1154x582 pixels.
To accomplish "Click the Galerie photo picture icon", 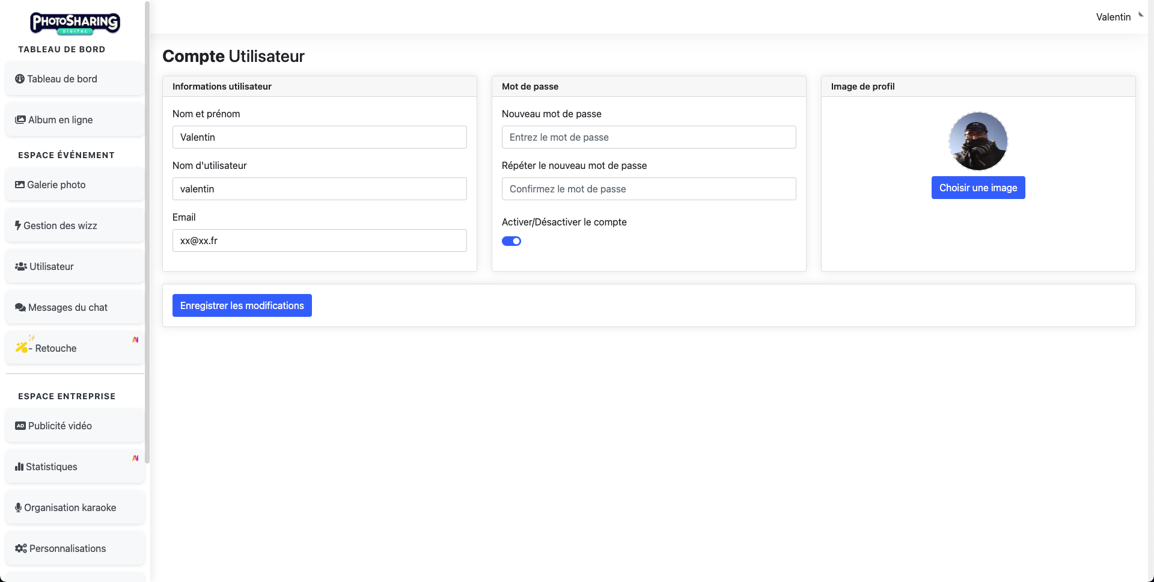I will pyautogui.click(x=20, y=185).
